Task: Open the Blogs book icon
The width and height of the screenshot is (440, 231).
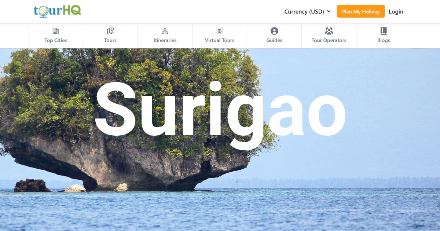Action: (384, 31)
